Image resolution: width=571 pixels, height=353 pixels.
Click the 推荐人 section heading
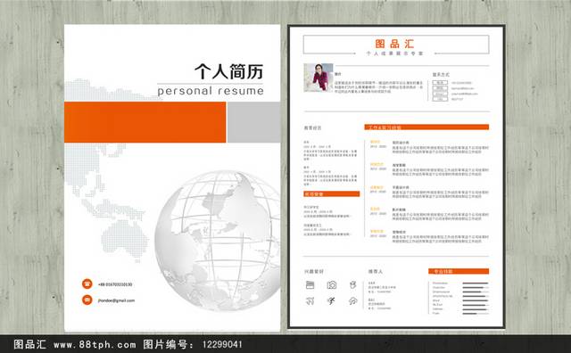pyautogui.click(x=376, y=272)
